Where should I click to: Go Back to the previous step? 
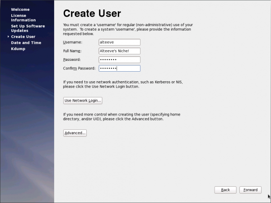coord(225,190)
